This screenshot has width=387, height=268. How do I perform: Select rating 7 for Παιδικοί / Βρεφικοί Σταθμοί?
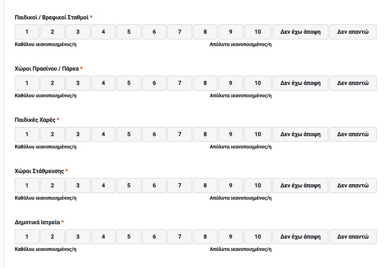[179, 32]
